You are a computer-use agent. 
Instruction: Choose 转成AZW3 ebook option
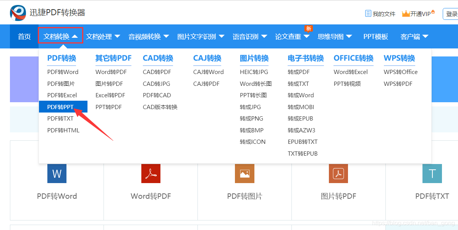(301, 130)
